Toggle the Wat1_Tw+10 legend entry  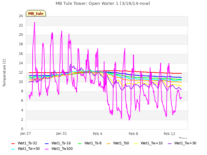click(x=148, y=143)
